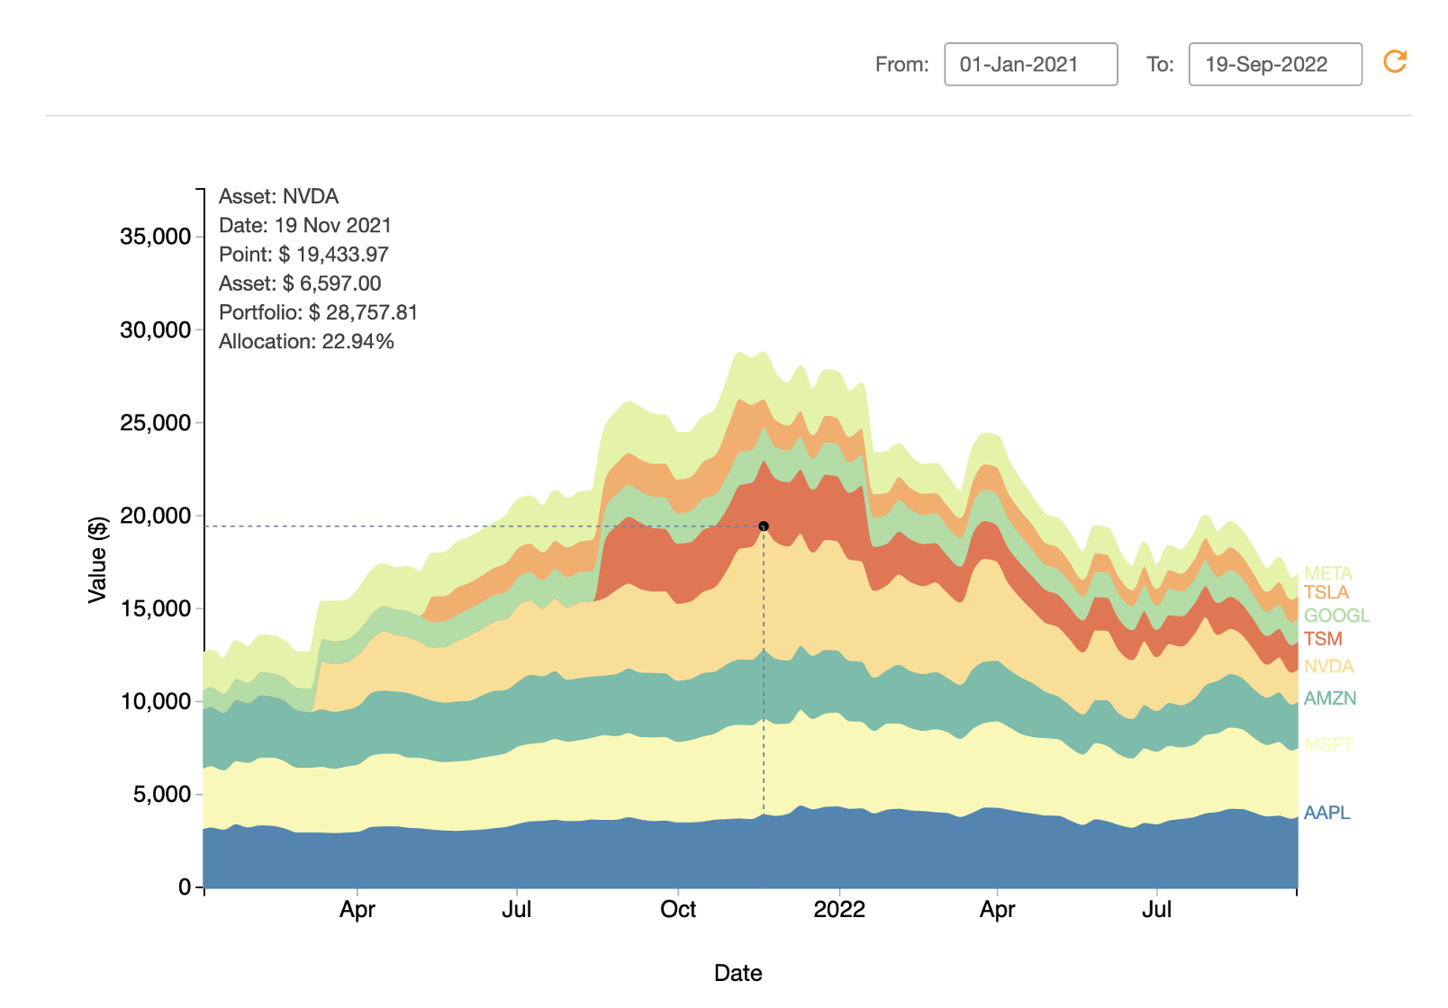
Task: Select the MSFT legend label
Action: [1329, 744]
